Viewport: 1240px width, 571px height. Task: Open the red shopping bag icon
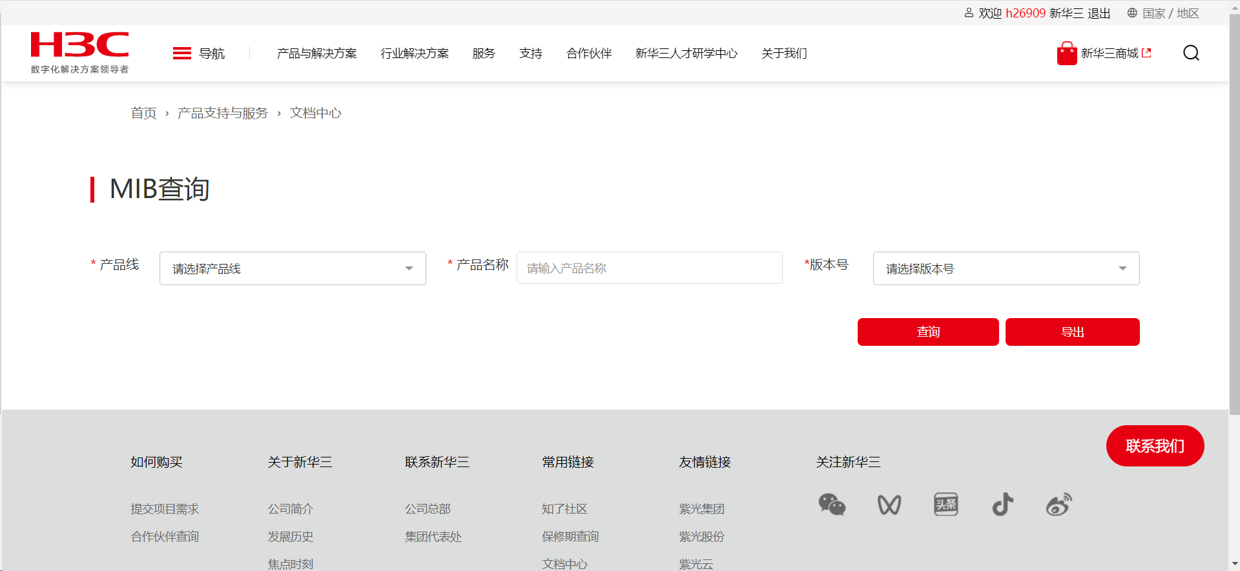click(x=1067, y=54)
